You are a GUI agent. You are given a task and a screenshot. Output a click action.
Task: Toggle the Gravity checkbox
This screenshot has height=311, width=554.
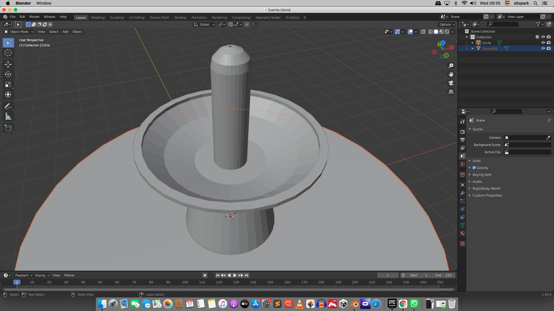pos(474,168)
